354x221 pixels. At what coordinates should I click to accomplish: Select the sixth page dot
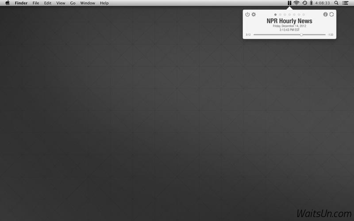point(299,15)
